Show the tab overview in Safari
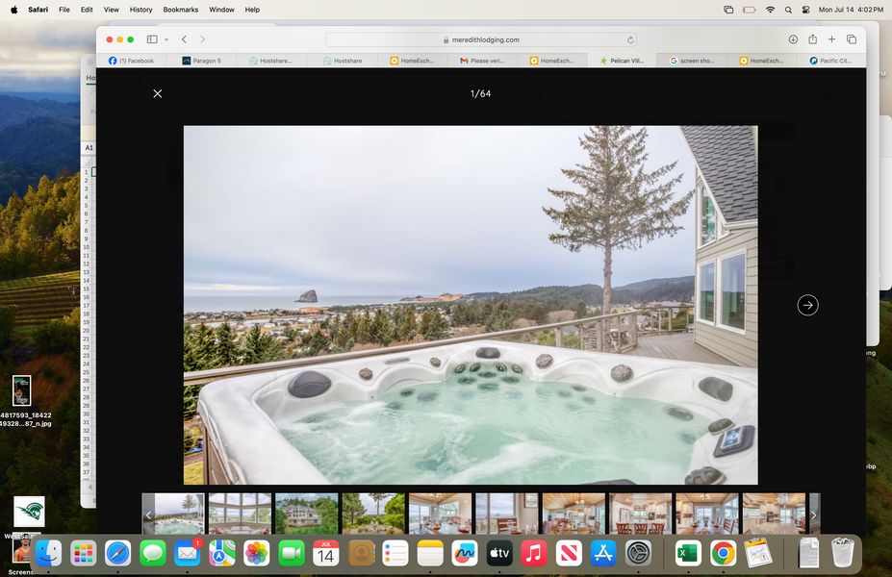 click(852, 39)
